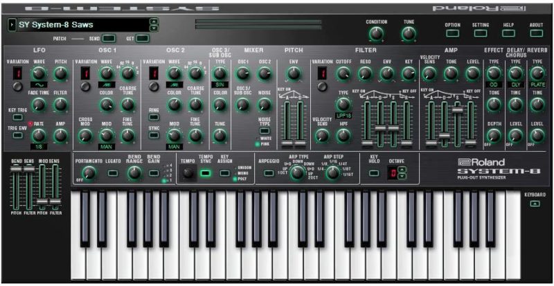Click the LFO FADE TIME knob

[x=39, y=105]
